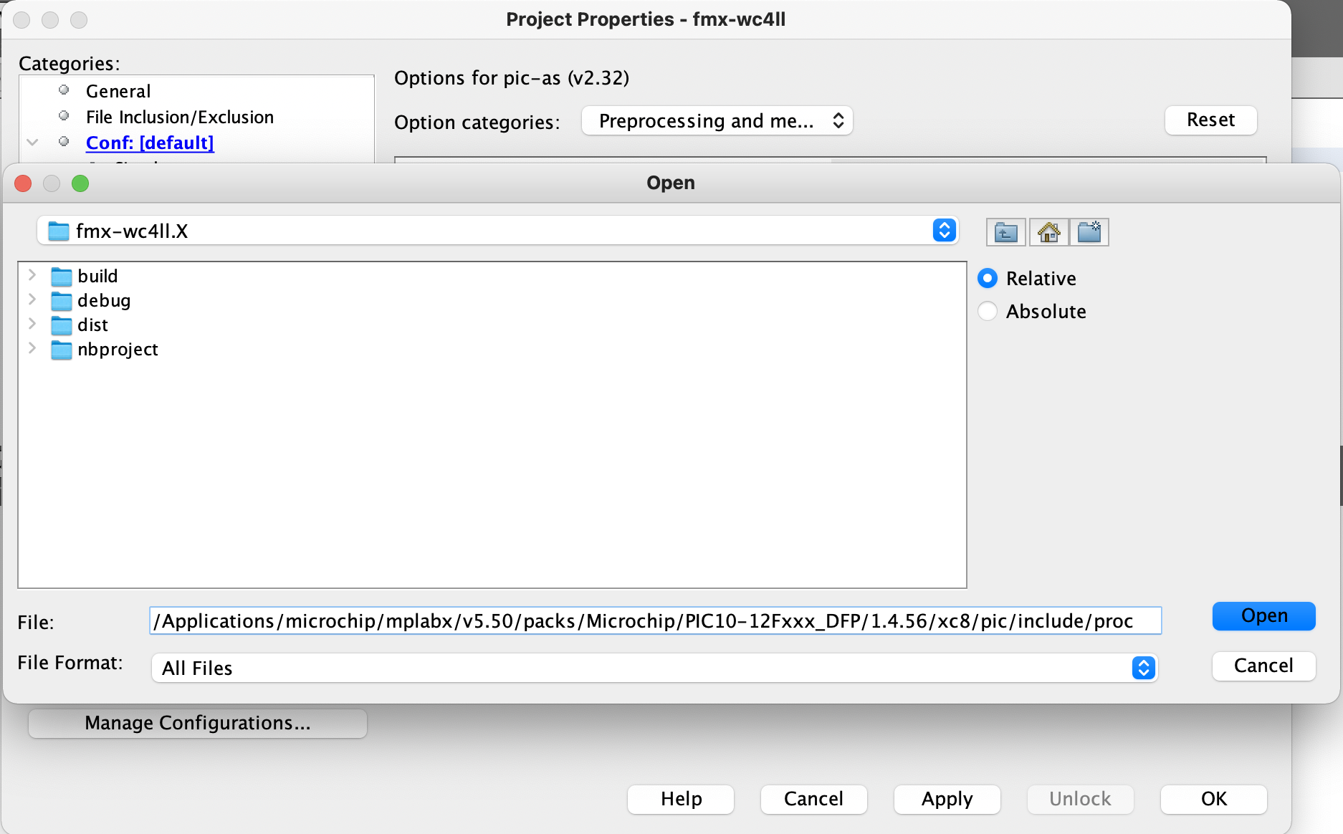The image size is (1343, 834).
Task: Click the Up One Level folder icon
Action: click(x=1005, y=232)
